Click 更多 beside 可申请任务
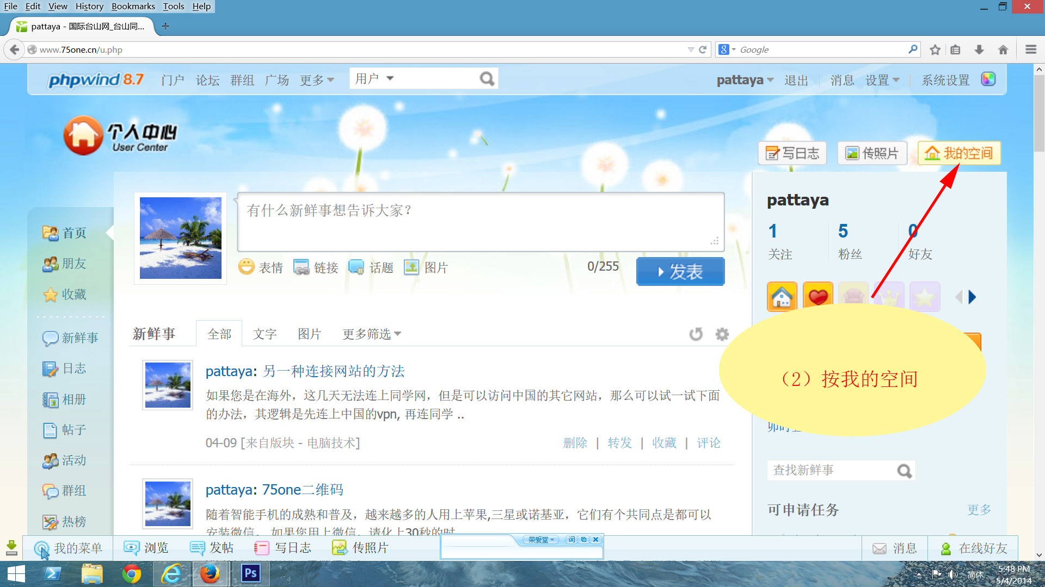This screenshot has width=1045, height=587. (979, 510)
